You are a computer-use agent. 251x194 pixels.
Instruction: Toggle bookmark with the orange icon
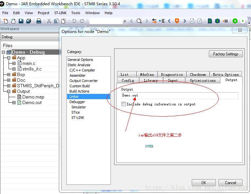177,21
